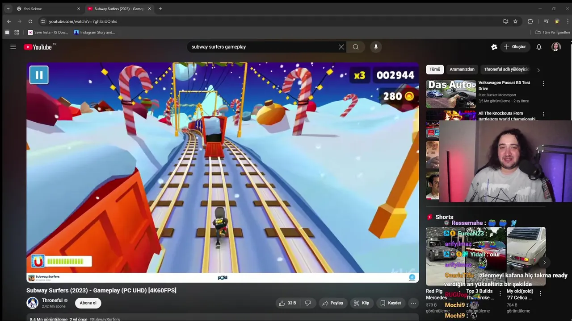Open options for BattleBots Knockouts video
The height and width of the screenshot is (321, 572).
pyautogui.click(x=543, y=115)
